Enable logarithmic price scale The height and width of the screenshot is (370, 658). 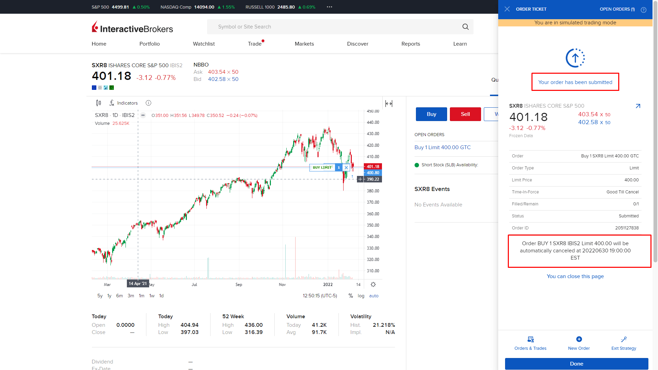click(x=360, y=296)
